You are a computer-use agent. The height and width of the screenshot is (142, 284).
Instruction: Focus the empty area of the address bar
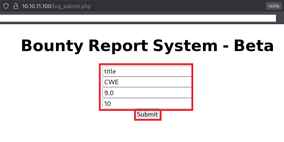point(176,6)
